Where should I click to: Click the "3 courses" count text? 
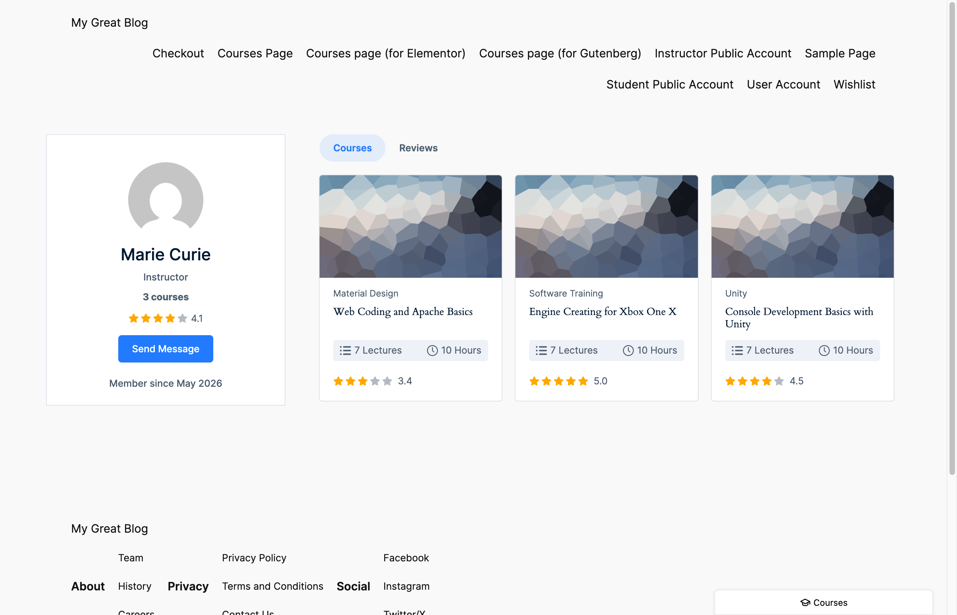165,297
